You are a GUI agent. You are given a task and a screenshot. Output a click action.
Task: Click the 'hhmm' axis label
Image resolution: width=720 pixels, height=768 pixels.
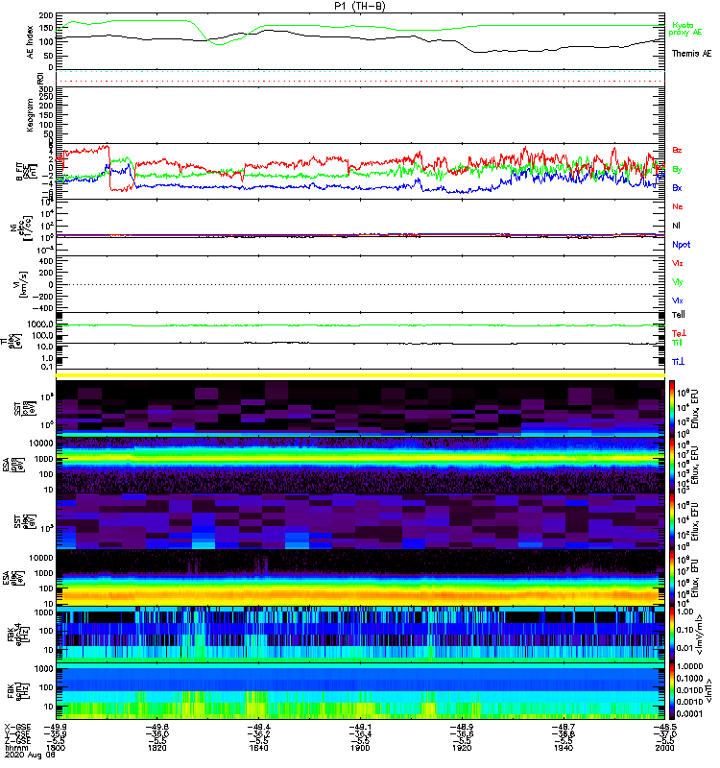pyautogui.click(x=15, y=748)
